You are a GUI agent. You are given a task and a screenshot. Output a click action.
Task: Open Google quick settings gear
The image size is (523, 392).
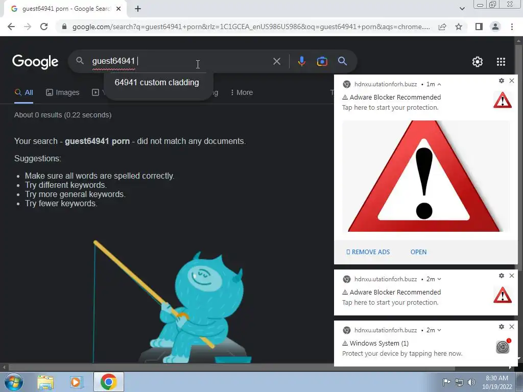478,62
